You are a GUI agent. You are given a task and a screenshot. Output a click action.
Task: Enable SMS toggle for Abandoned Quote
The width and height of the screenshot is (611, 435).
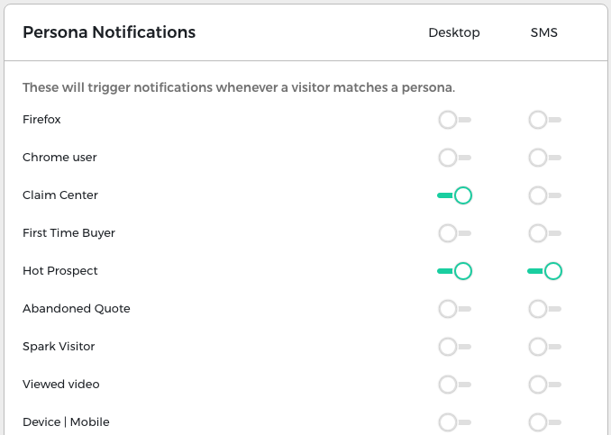(x=544, y=309)
